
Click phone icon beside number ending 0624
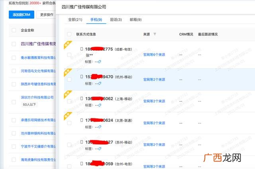(82, 120)
